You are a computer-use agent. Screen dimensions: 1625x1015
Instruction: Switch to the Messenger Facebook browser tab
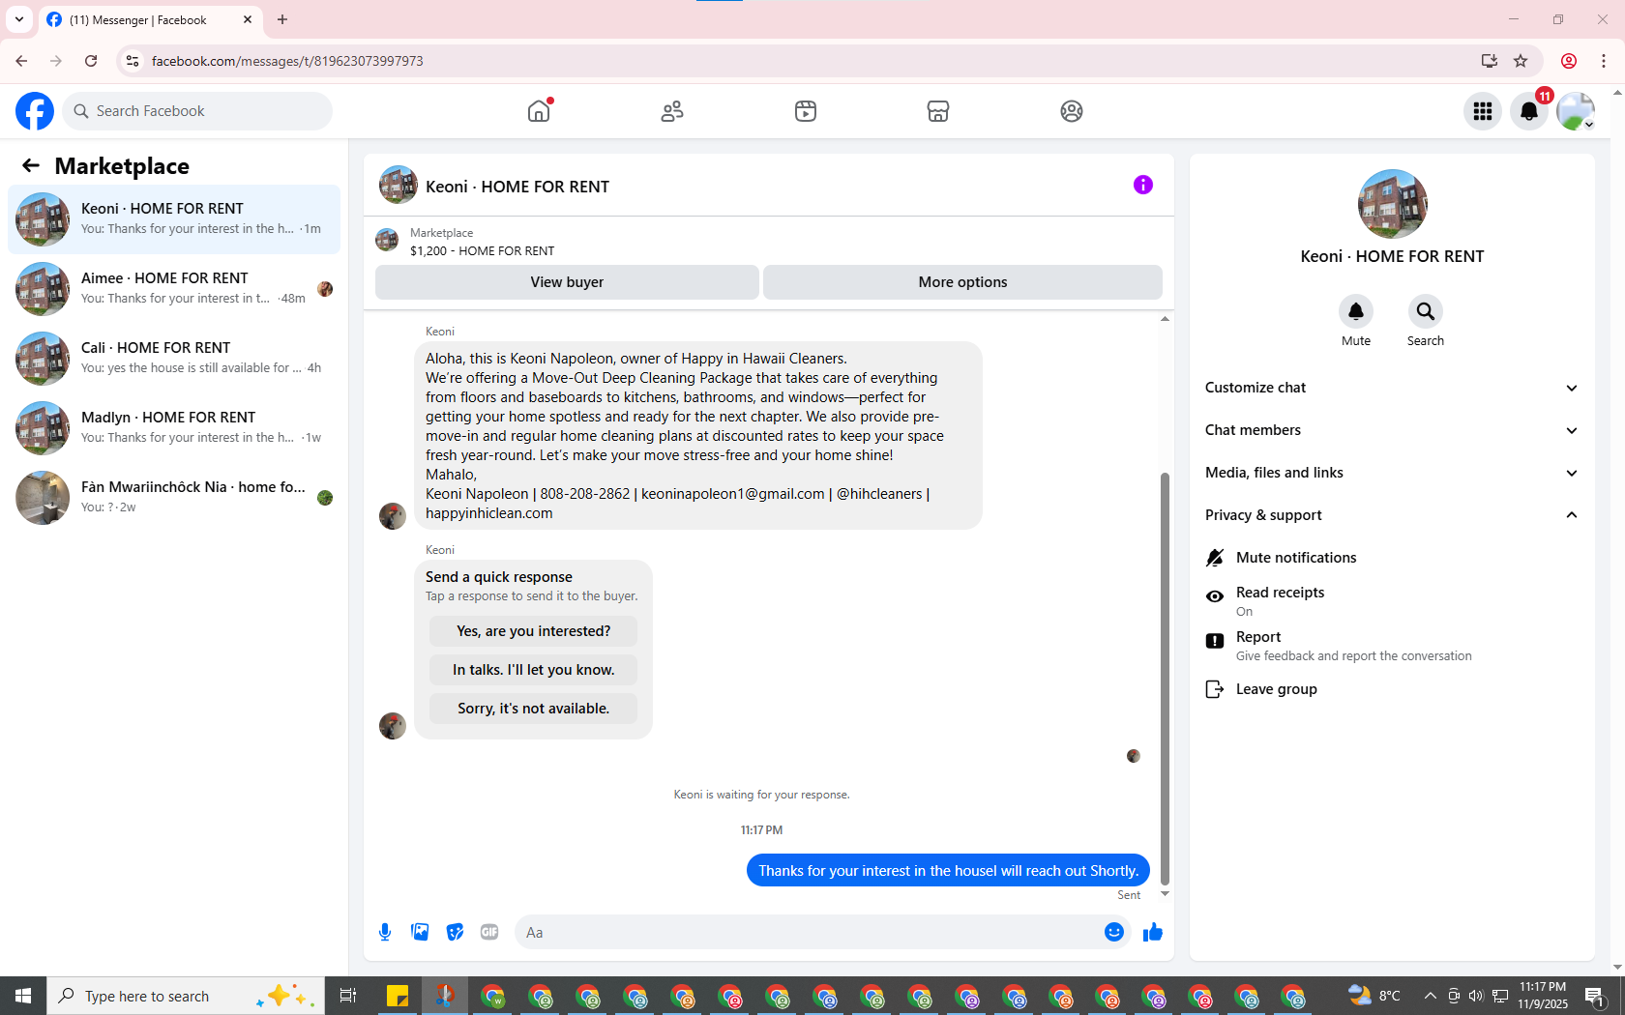[150, 19]
